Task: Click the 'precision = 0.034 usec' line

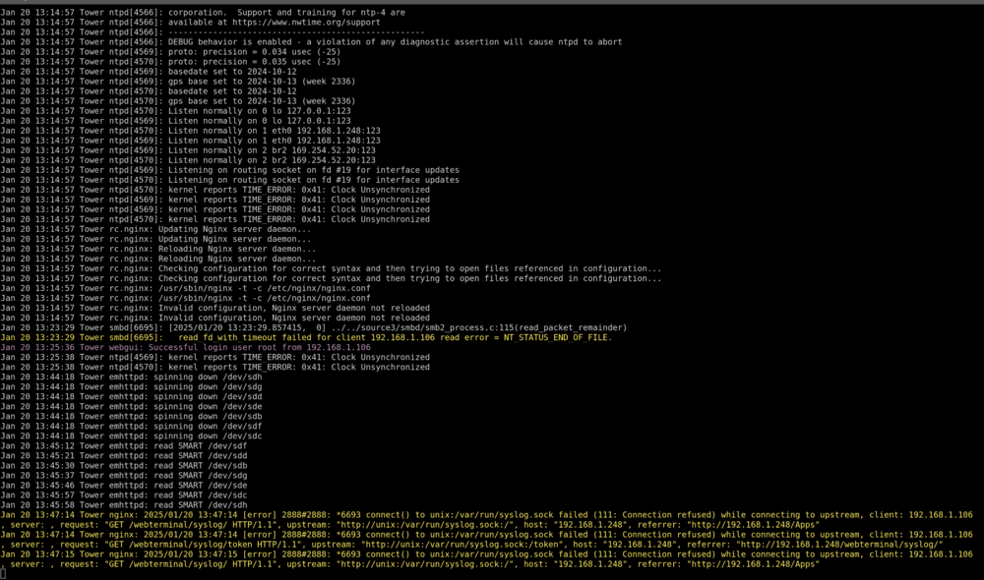Action: coord(170,51)
